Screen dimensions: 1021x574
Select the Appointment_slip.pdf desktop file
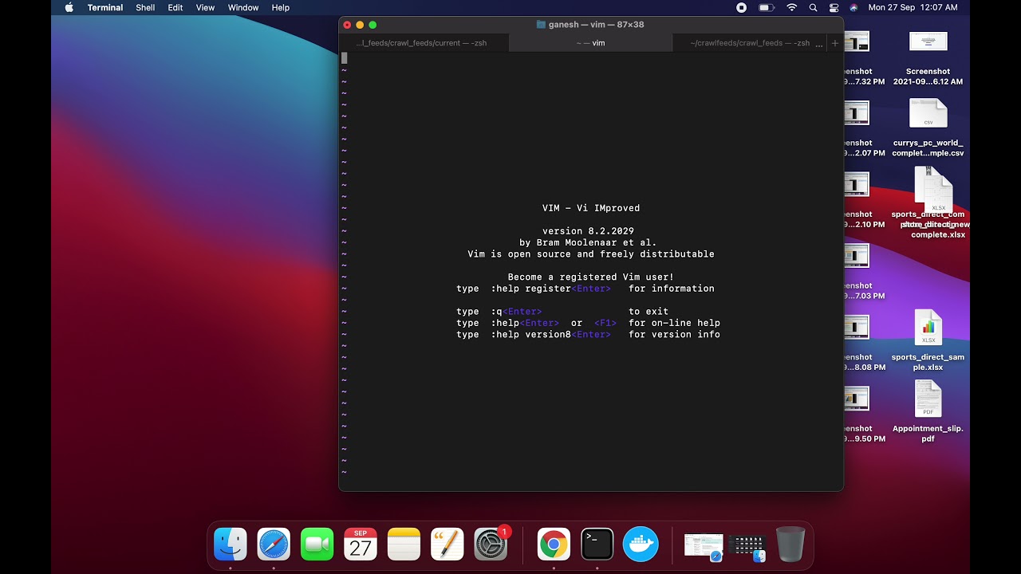[x=928, y=412]
